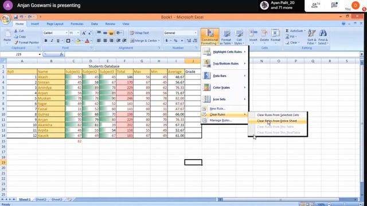The image size is (367, 206).
Task: Open meeting chat icon
Action: click(x=334, y=5)
